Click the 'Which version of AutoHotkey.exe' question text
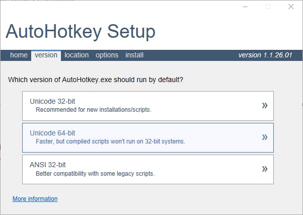 click(x=96, y=80)
